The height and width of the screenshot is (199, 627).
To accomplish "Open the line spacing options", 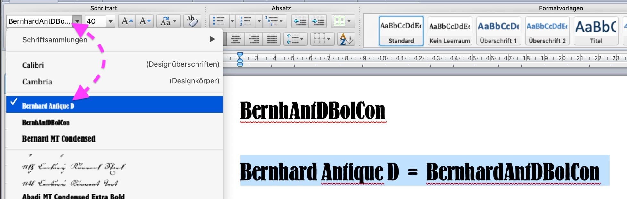I will point(296,39).
